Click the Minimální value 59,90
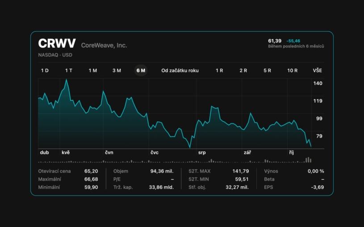This screenshot has width=364, height=227. [91, 187]
